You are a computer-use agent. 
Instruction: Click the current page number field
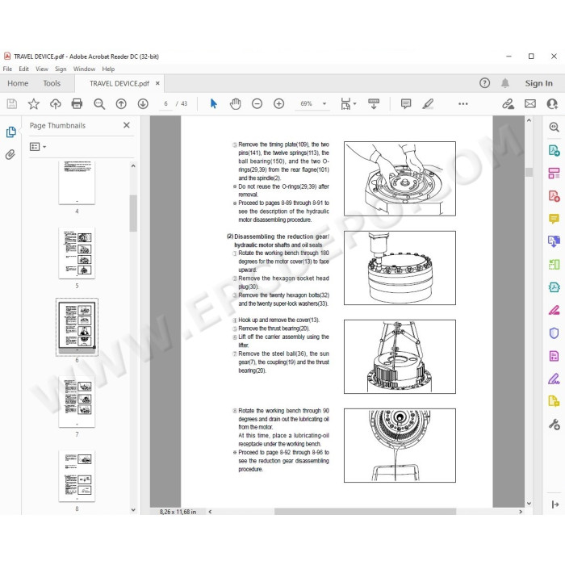click(x=165, y=104)
